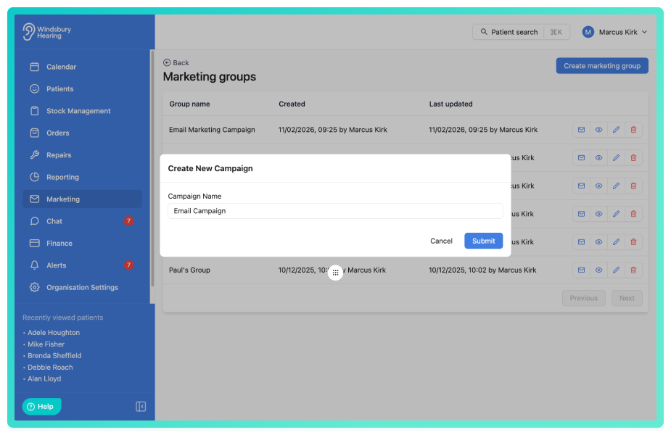This screenshot has width=671, height=435.
Task: View the Email Marketing Campaign group
Action: [598, 130]
